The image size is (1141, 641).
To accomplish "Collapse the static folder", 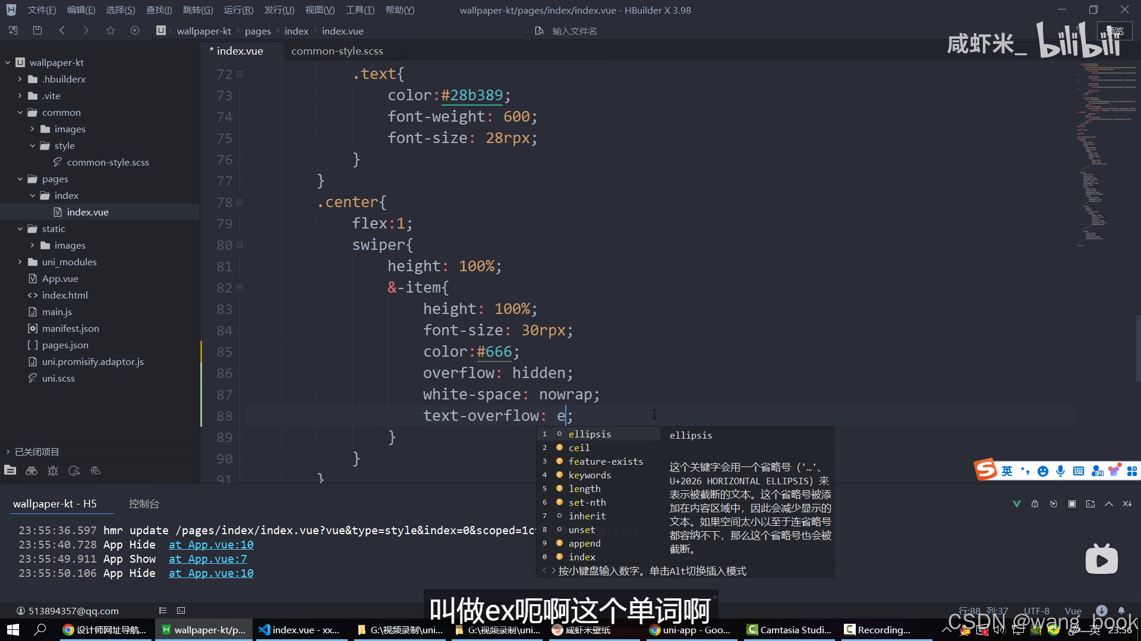I will coord(20,229).
